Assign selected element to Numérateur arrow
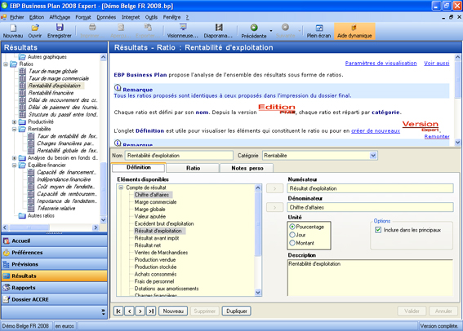 click(274, 188)
